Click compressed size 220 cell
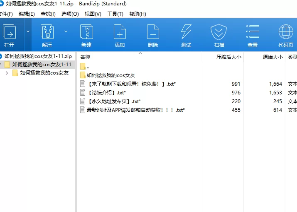Viewport: 297px width, 212px height. (x=236, y=101)
